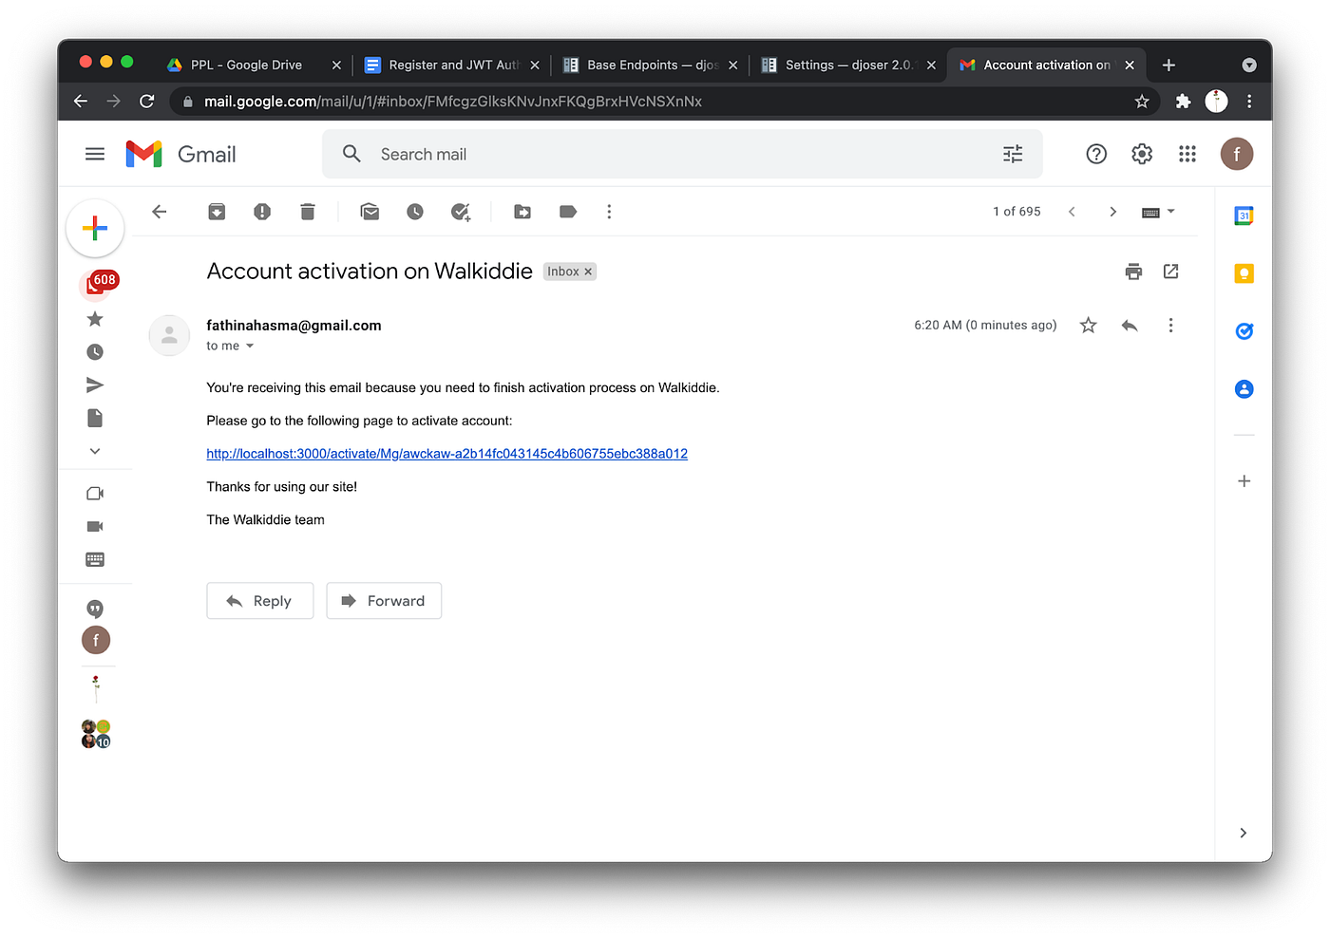Delete the current email

pos(307,211)
